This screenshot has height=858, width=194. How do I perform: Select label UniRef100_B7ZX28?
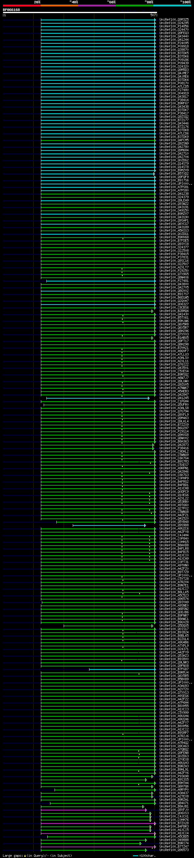(174, 823)
